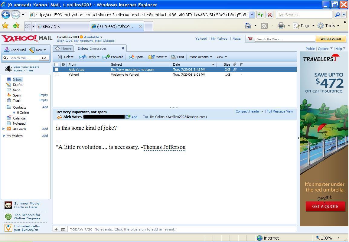Click the WEB SEARCH button
Screen dimensions: 349x242
click(331, 39)
